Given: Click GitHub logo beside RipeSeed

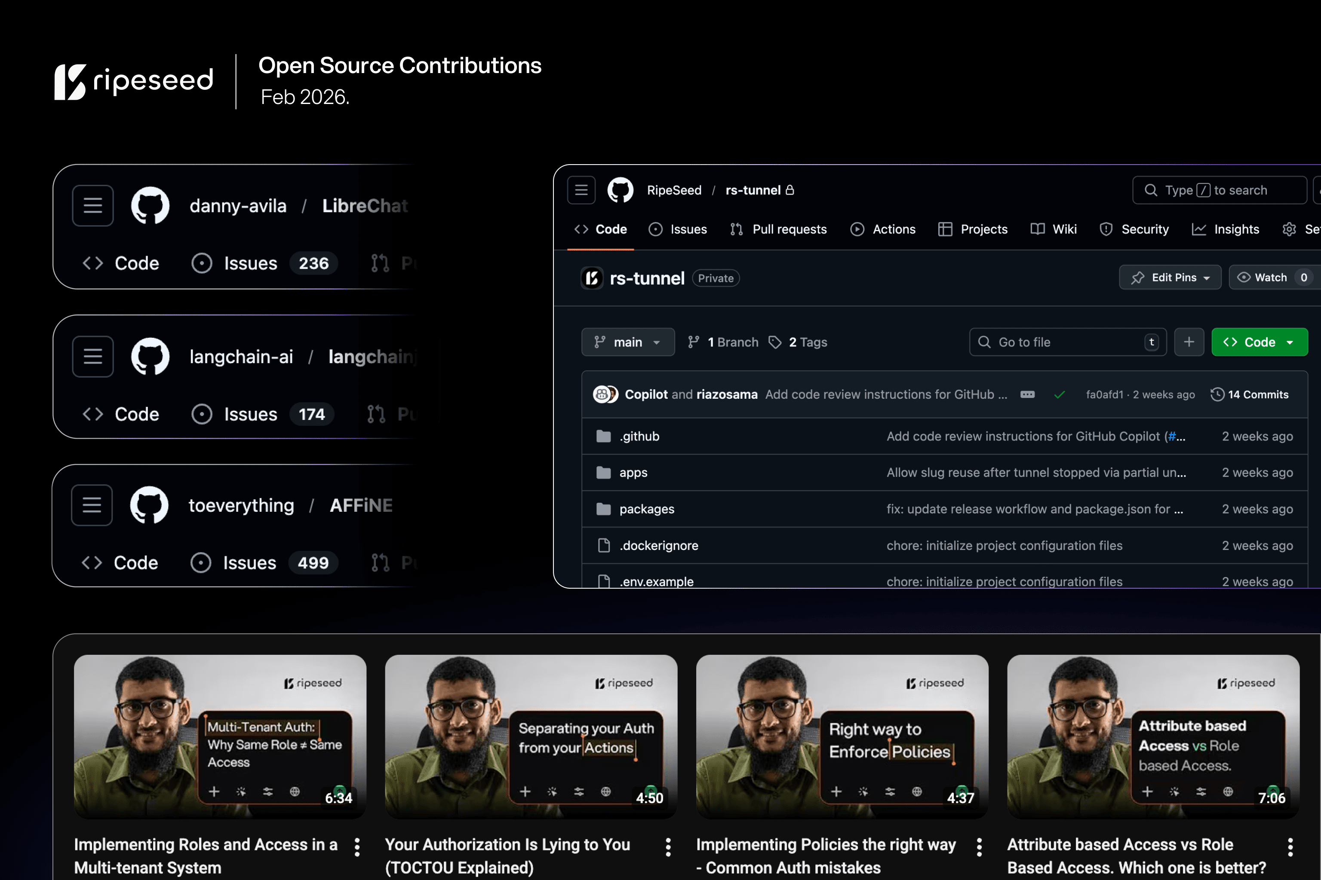Looking at the screenshot, I should point(620,190).
